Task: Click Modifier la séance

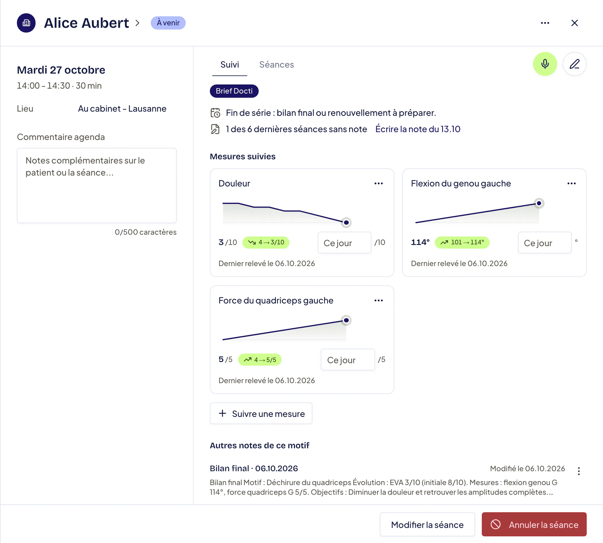Action: pyautogui.click(x=427, y=525)
